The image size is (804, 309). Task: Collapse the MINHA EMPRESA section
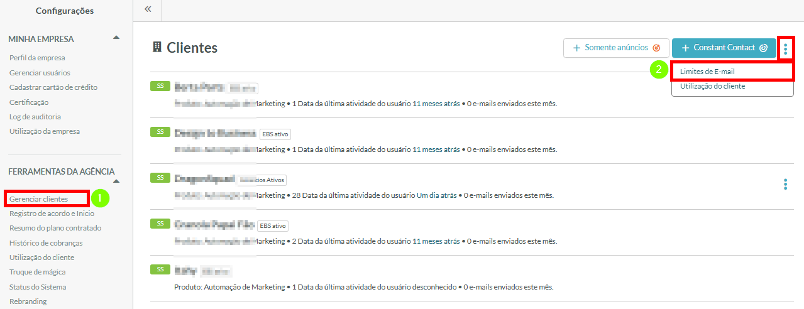(x=116, y=38)
